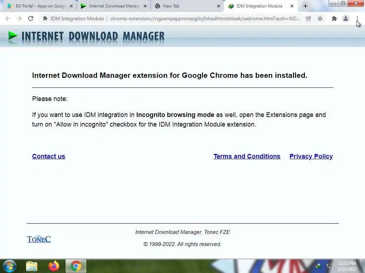Close the New Tab tab
Screen dimensions: 365x273
coord(219,6)
